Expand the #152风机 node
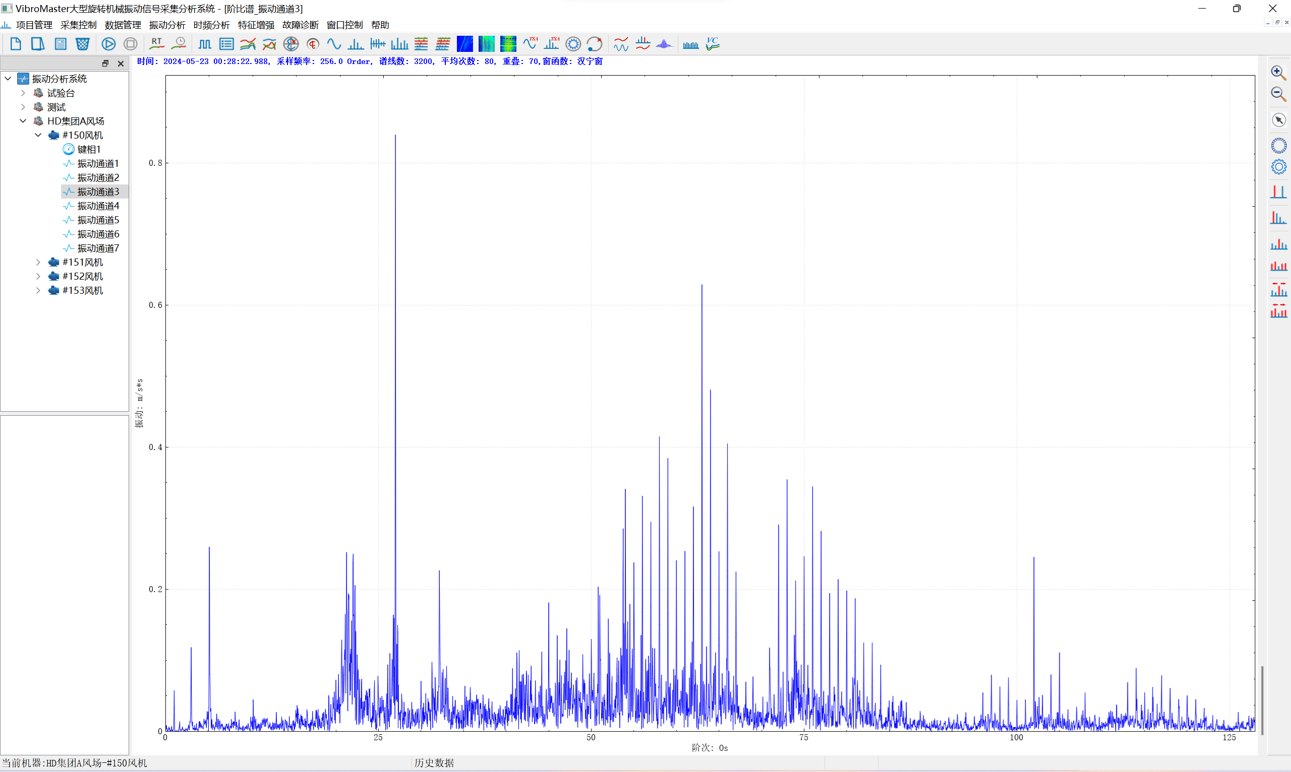 38,276
